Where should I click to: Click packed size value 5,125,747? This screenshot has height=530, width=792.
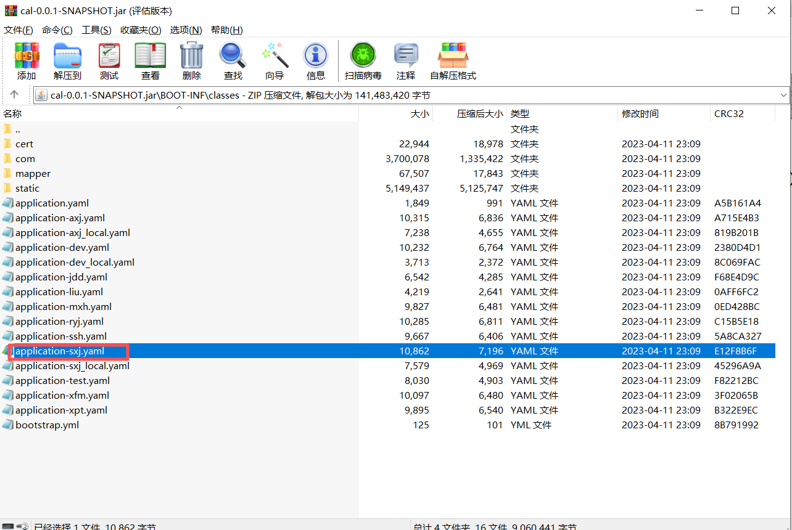point(481,188)
